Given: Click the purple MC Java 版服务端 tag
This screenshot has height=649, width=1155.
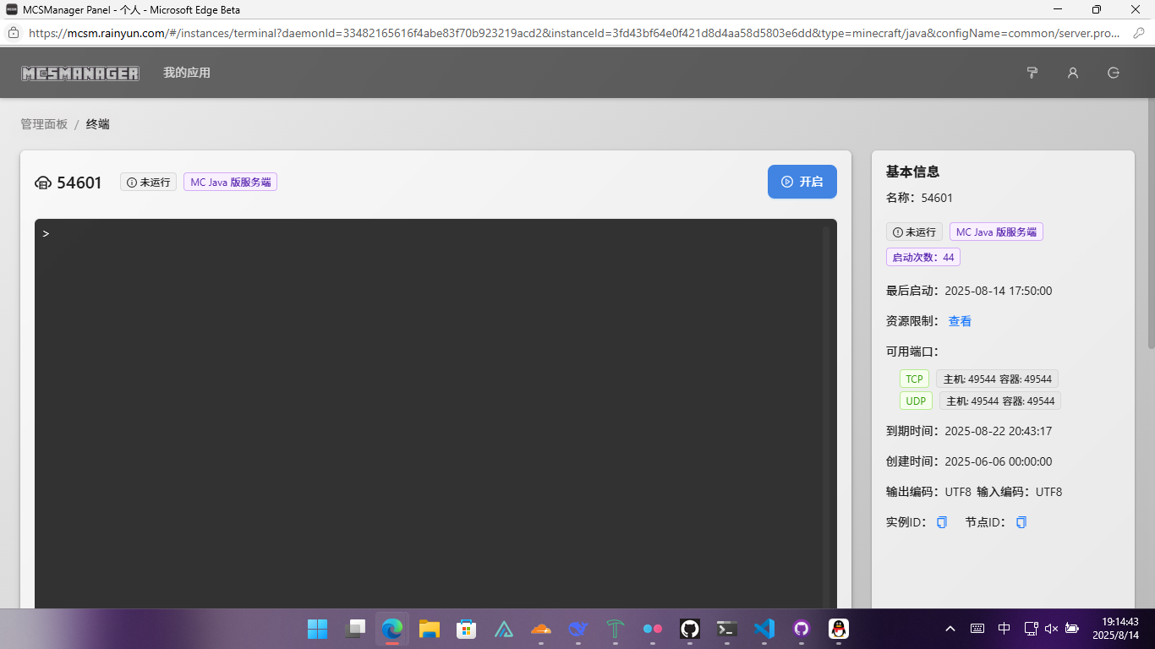Looking at the screenshot, I should pos(230,182).
